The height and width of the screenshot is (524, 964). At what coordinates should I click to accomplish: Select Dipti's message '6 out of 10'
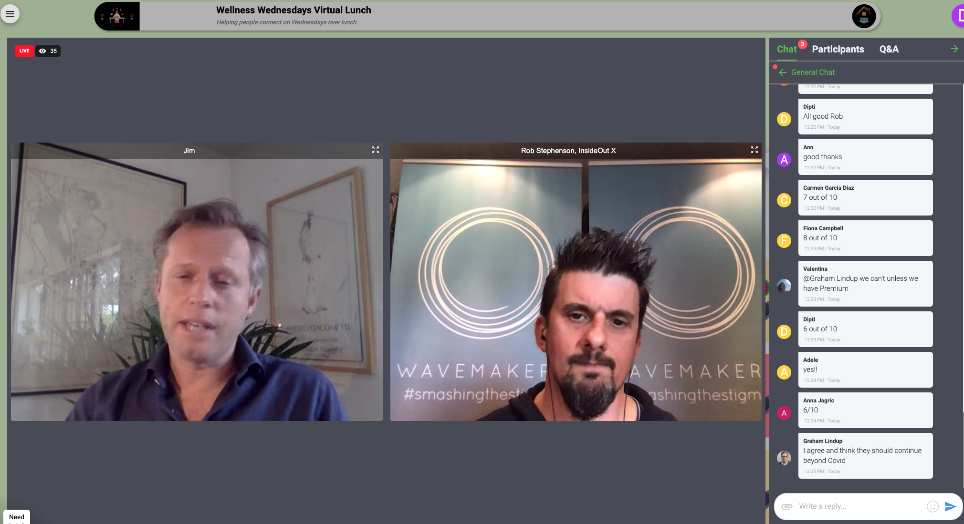click(x=865, y=329)
